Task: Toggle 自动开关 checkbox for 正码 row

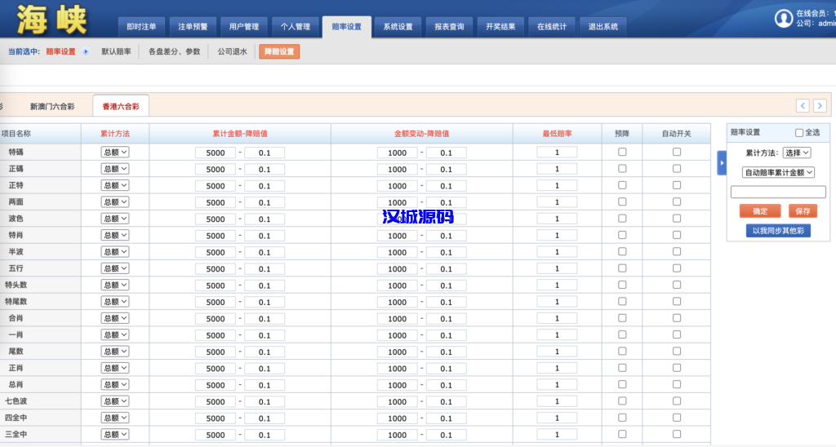Action: 676,169
